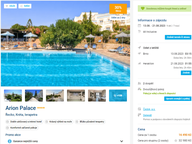This screenshot has height=144, width=192.
Task: Click the calendar icon next to trip dates
Action: (x=139, y=26)
